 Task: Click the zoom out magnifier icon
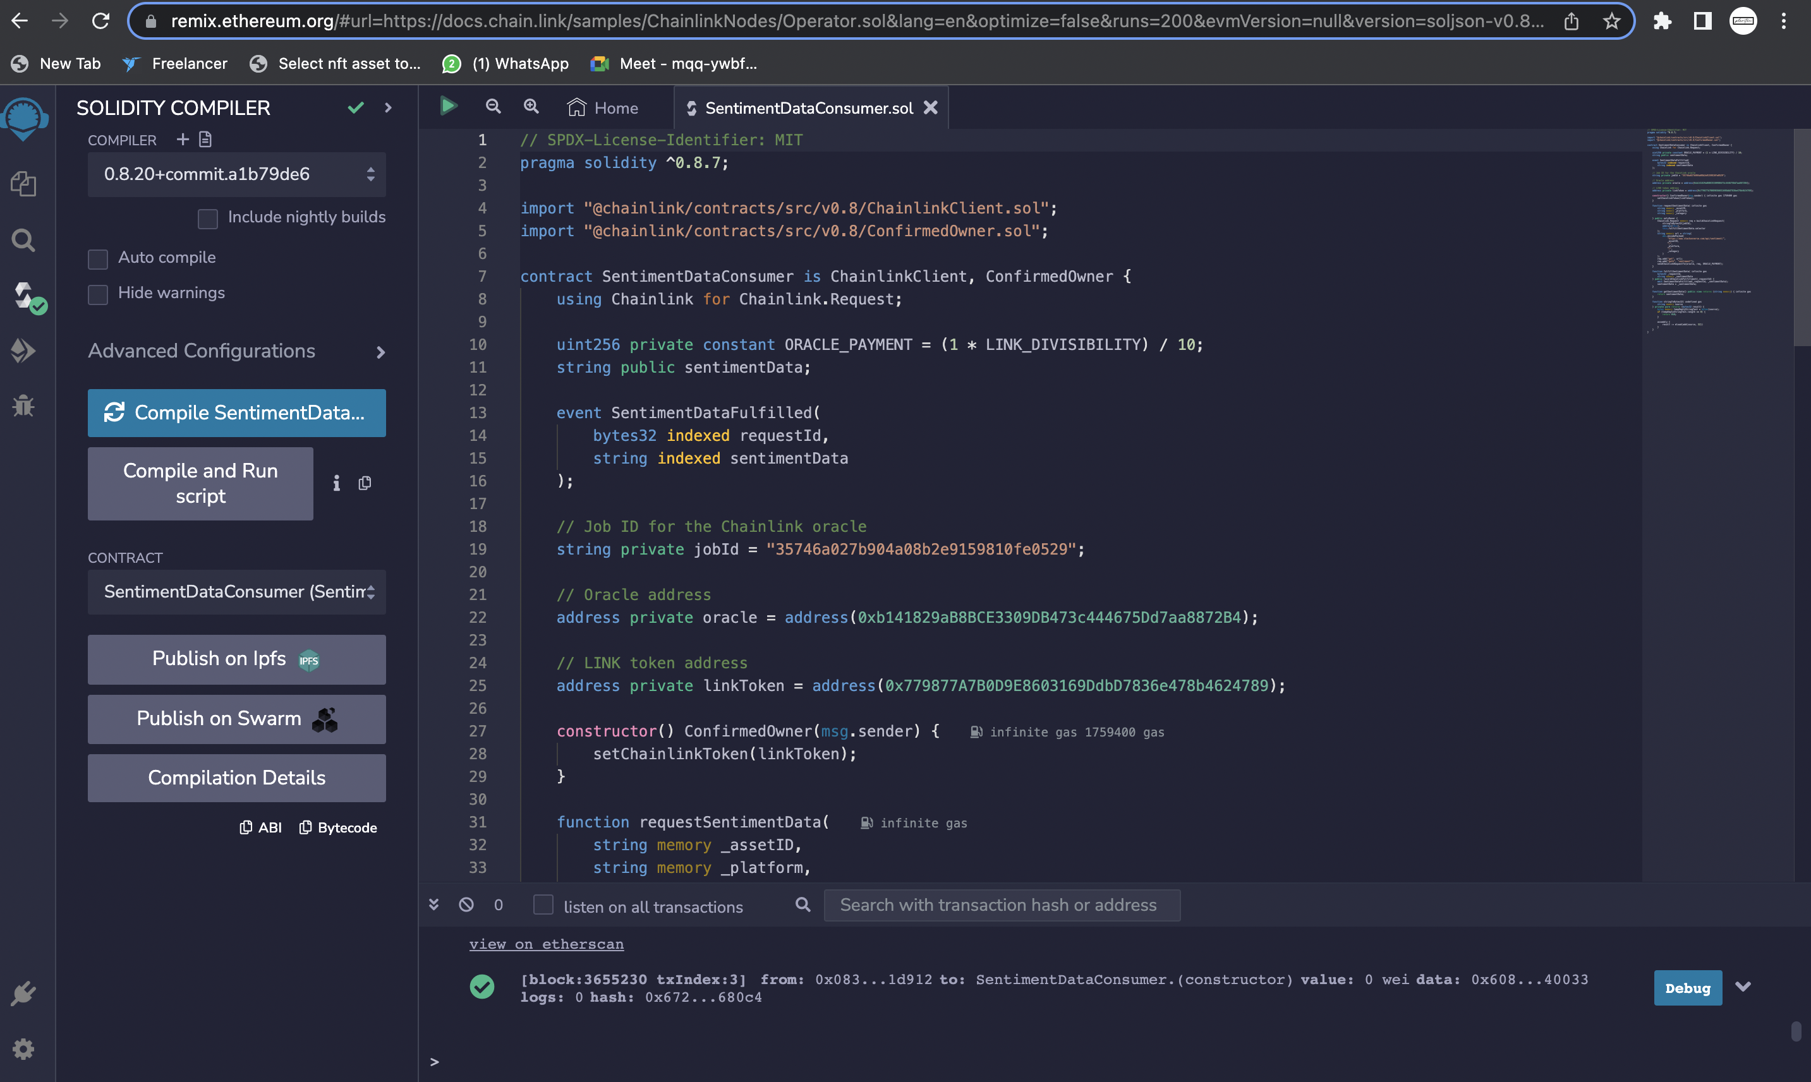[x=493, y=107]
